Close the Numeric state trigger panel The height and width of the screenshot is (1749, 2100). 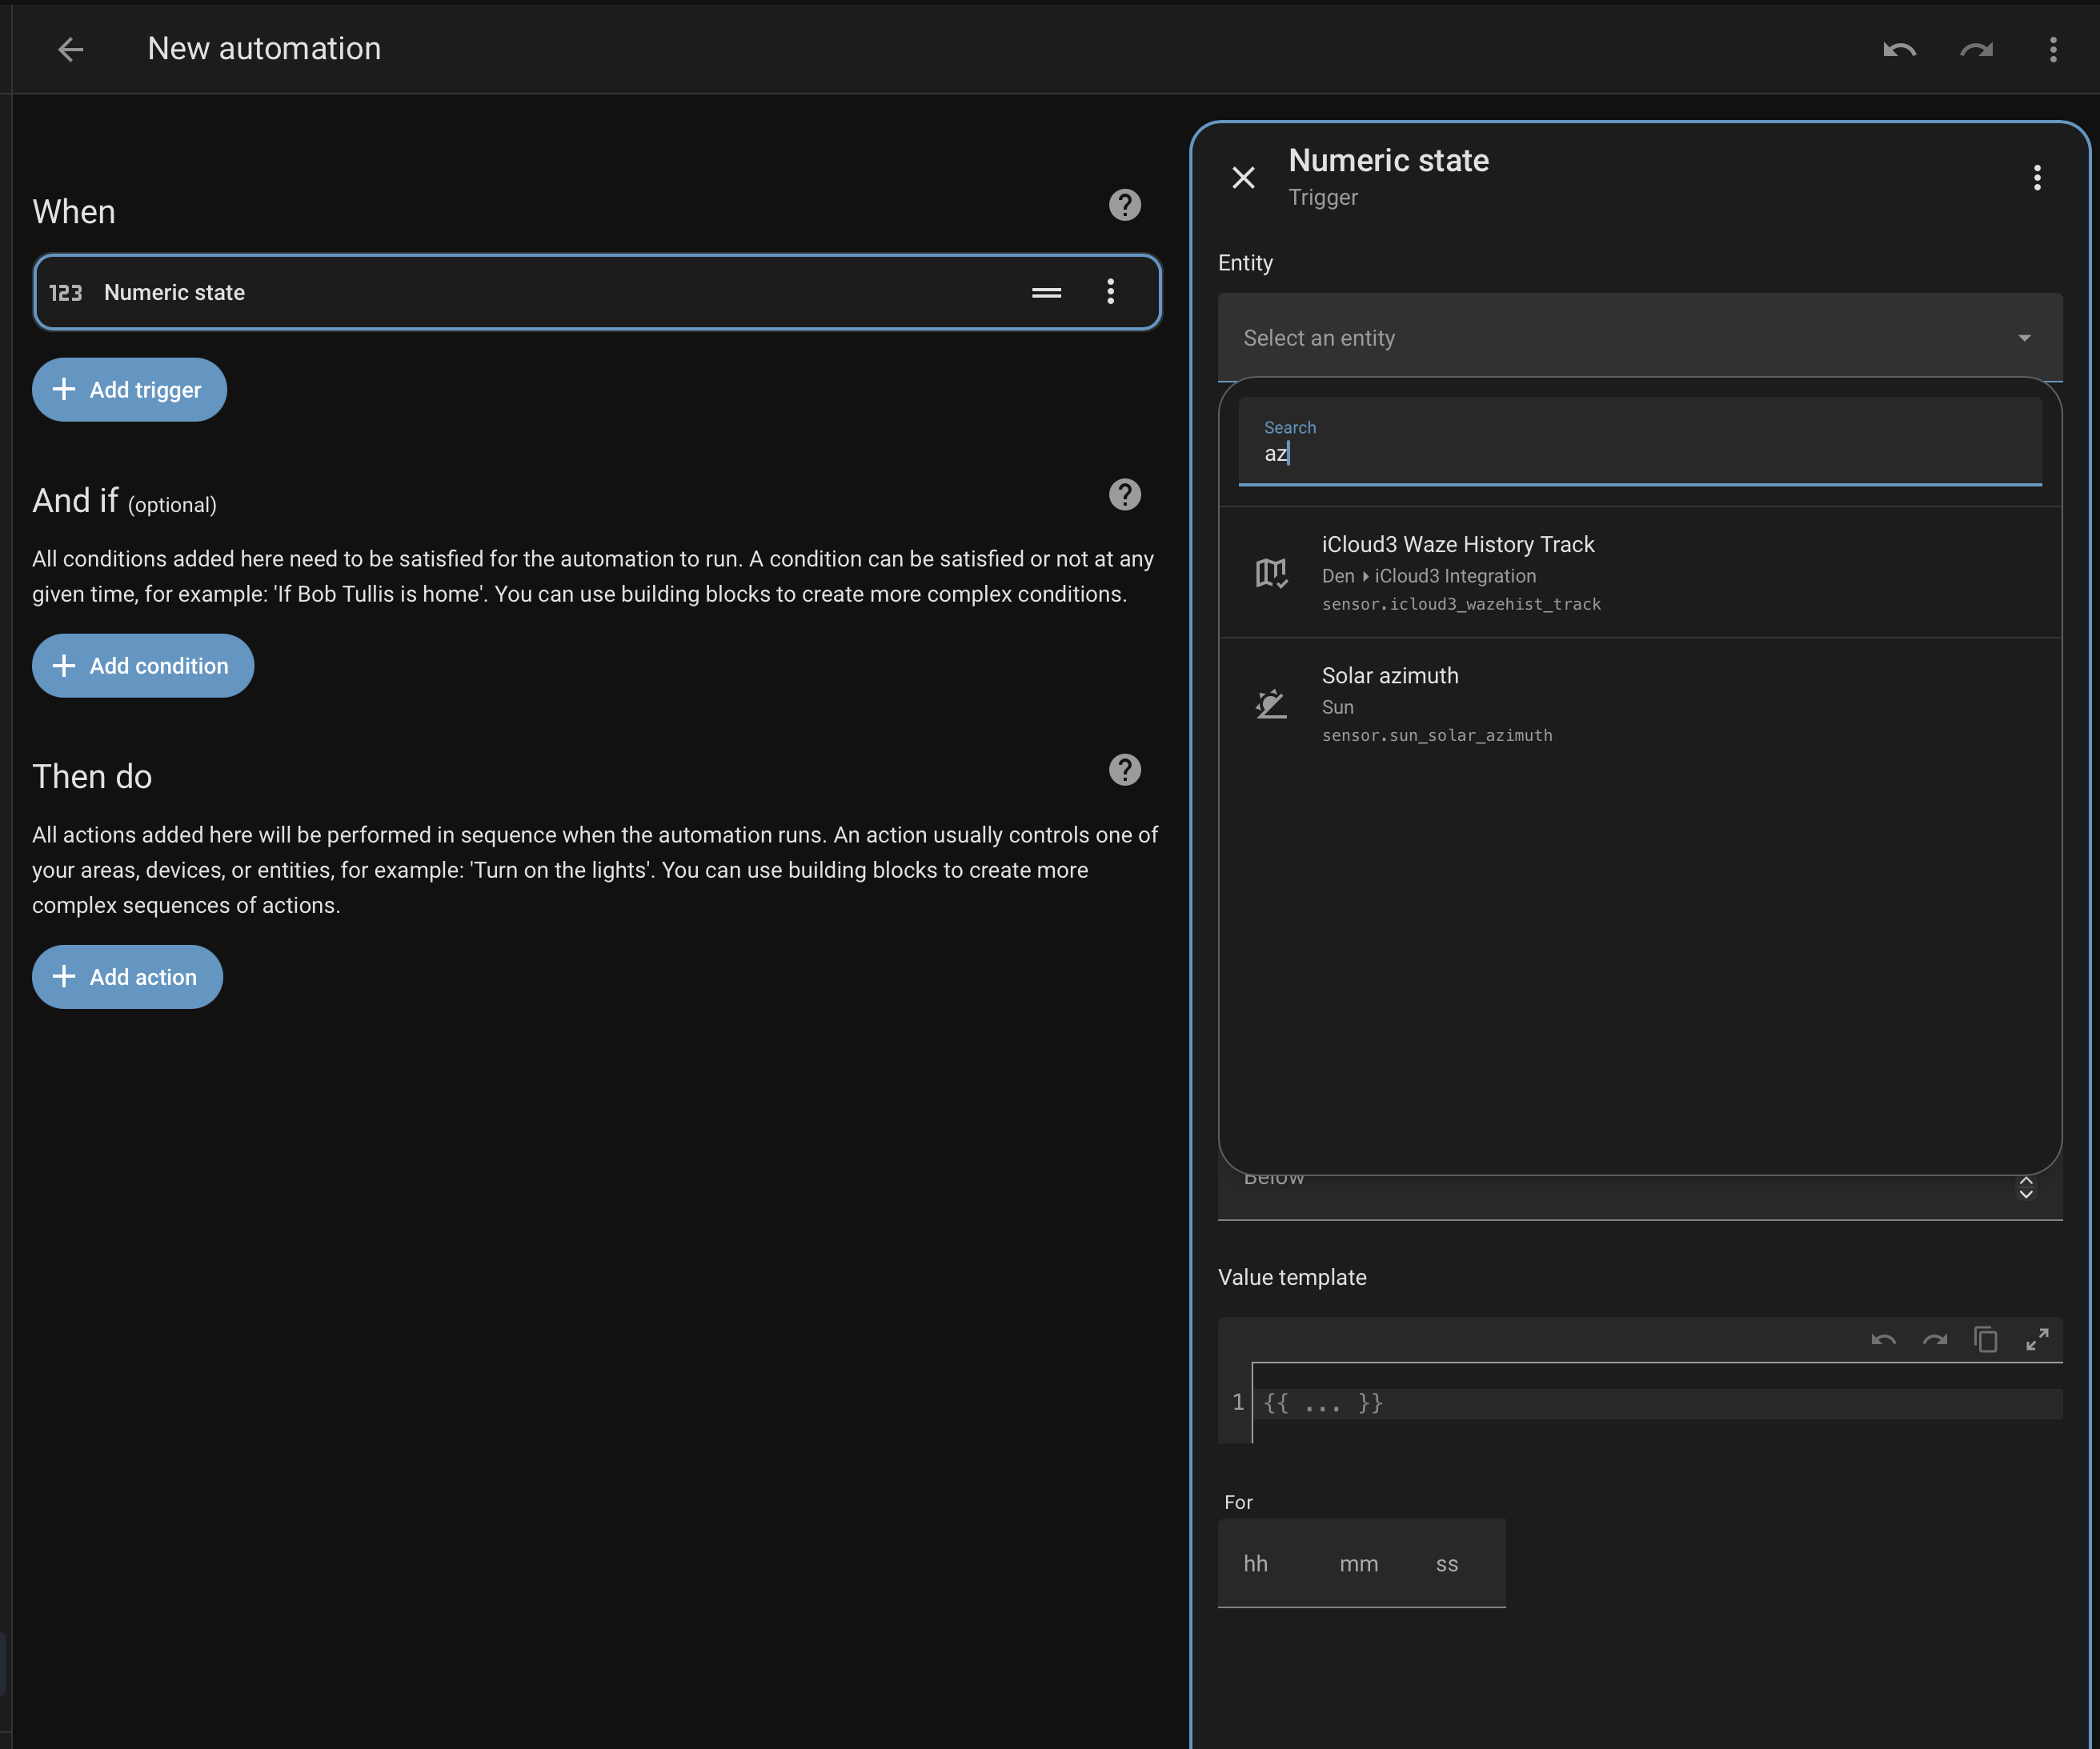(1243, 178)
